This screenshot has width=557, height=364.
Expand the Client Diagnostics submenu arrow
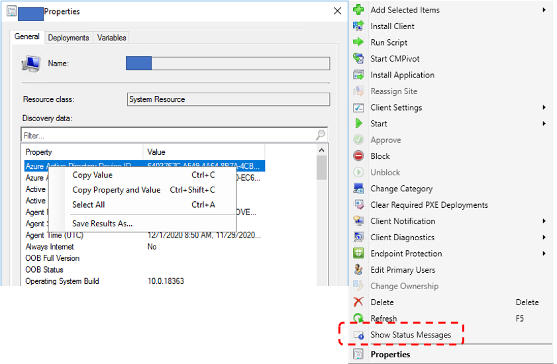tap(544, 237)
